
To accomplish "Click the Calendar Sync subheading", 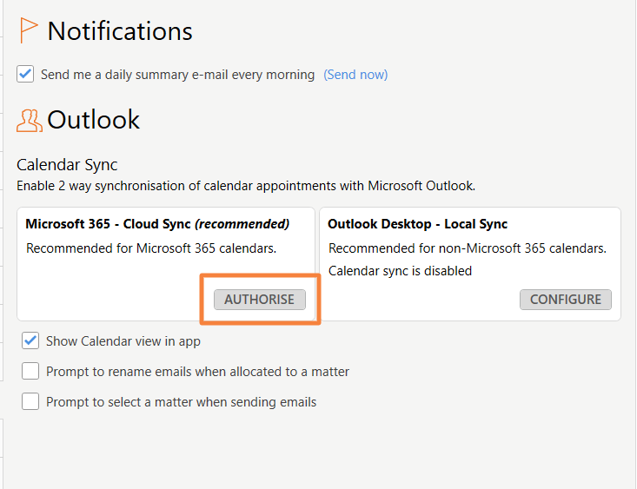I will [x=67, y=165].
